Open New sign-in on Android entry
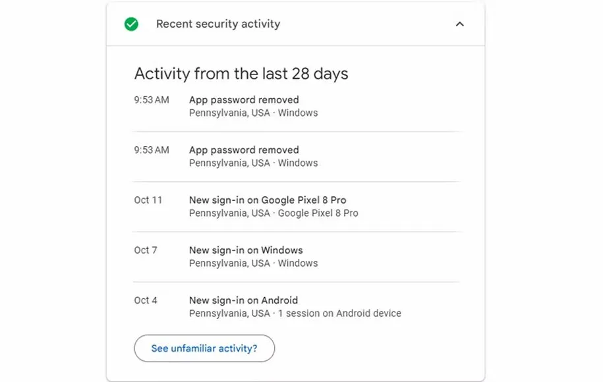This screenshot has height=382, width=603. (x=243, y=300)
